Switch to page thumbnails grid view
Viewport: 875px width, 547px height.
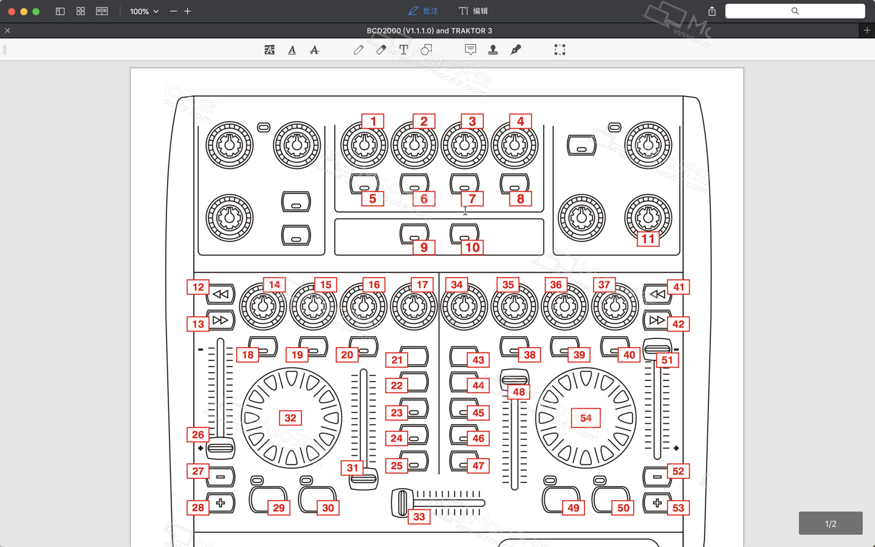(80, 11)
